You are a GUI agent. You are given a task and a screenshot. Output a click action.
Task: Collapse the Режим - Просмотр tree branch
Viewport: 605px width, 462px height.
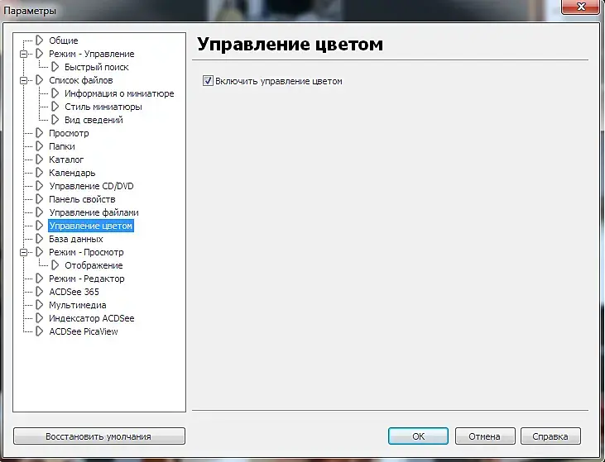[x=23, y=252]
